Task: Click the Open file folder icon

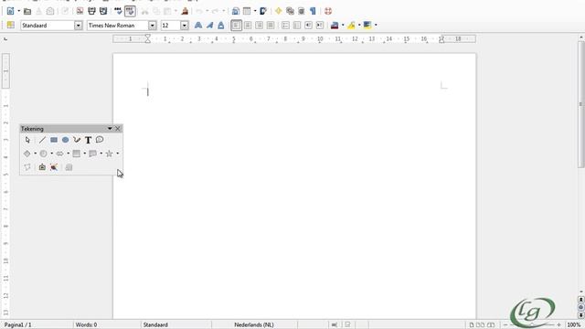Action: 27,11
